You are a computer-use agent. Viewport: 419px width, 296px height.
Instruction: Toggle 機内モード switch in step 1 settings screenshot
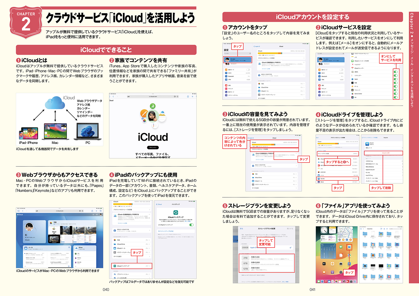[x=248, y=70]
